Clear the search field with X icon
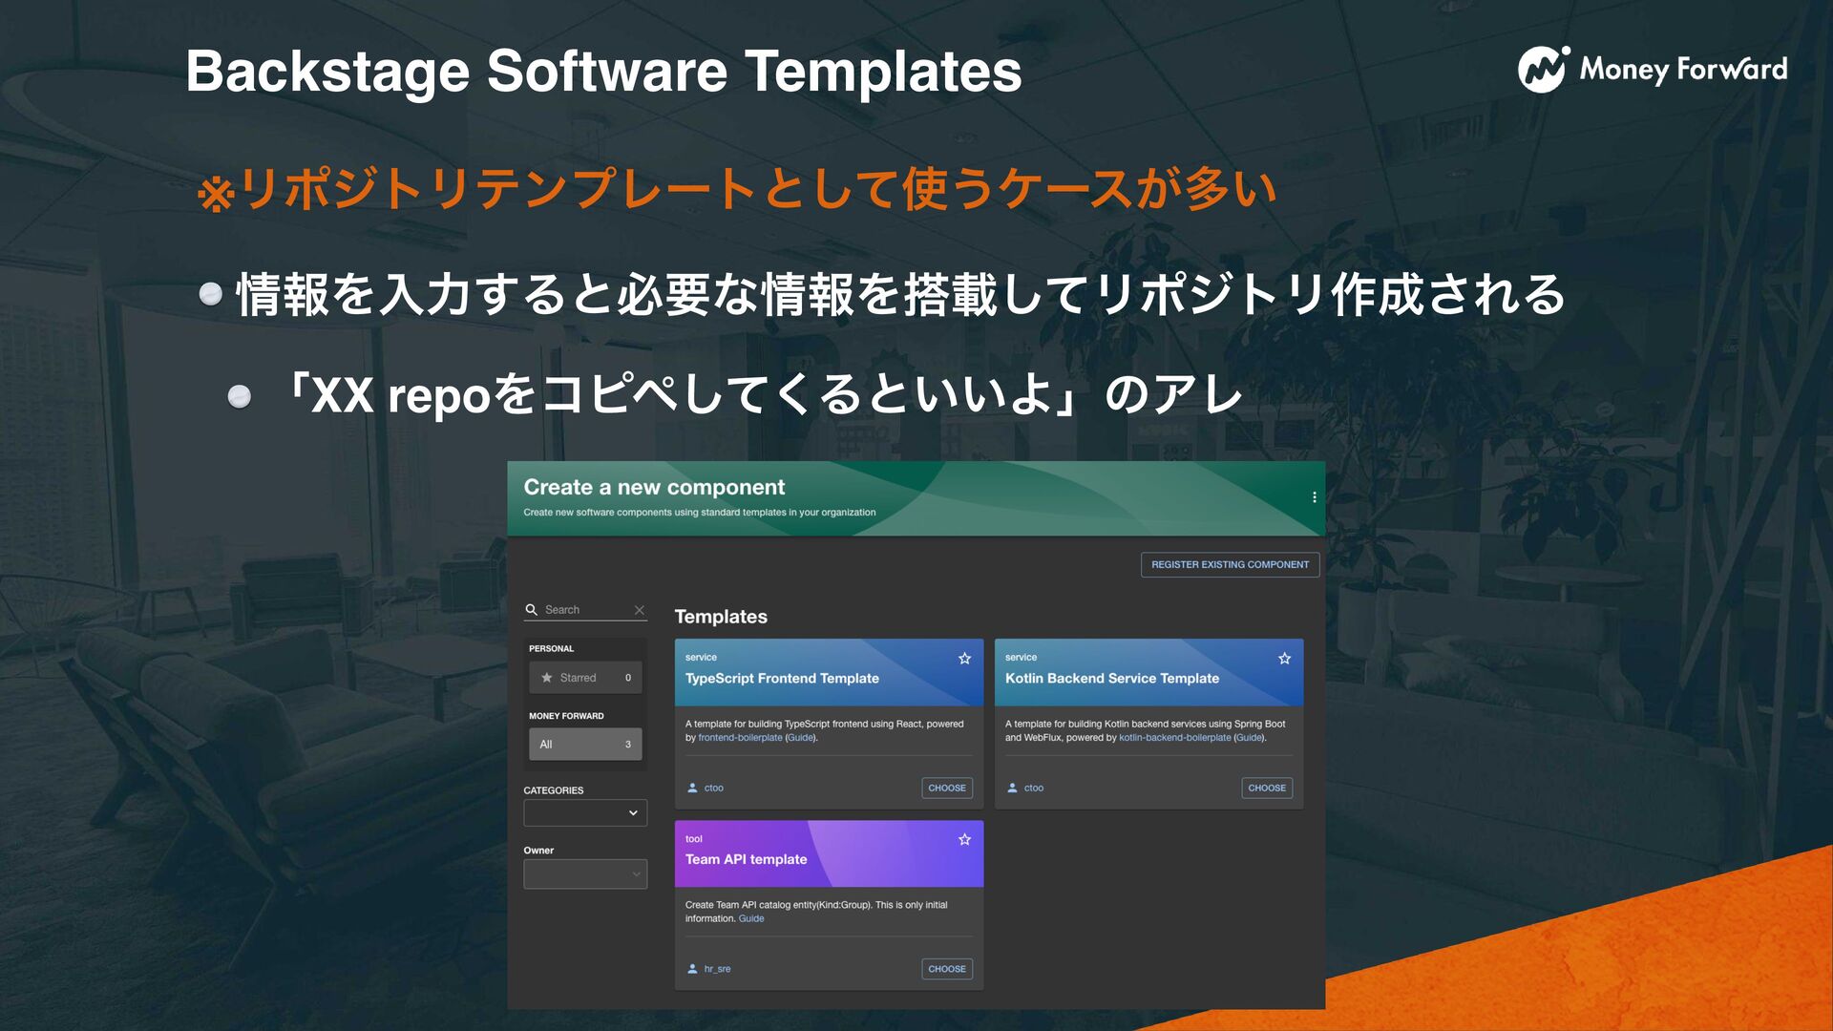This screenshot has width=1833, height=1031. [639, 610]
